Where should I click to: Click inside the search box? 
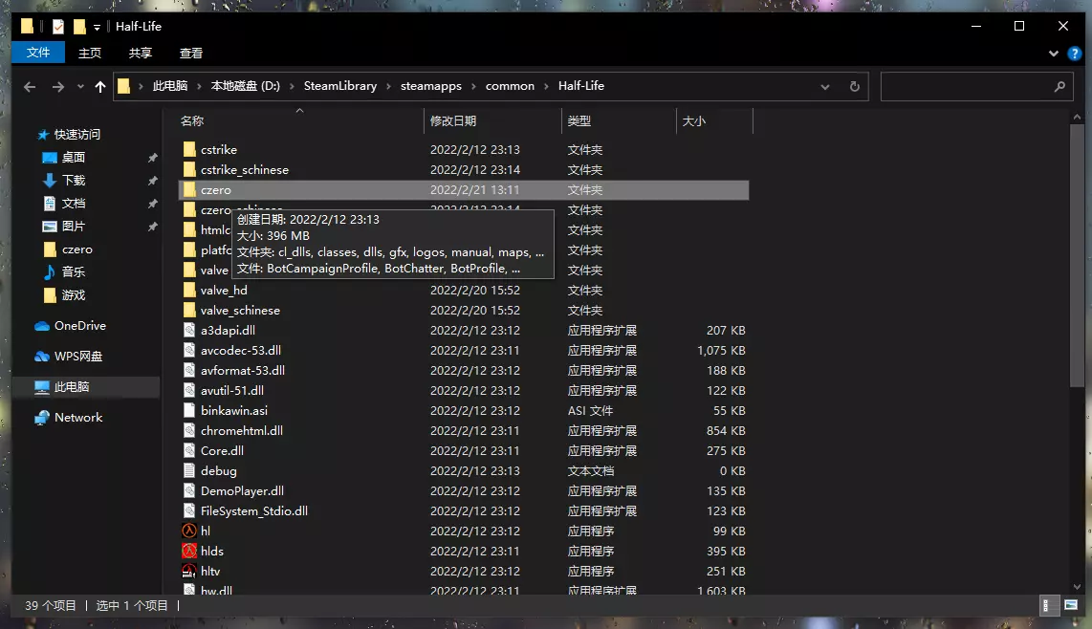click(x=968, y=86)
